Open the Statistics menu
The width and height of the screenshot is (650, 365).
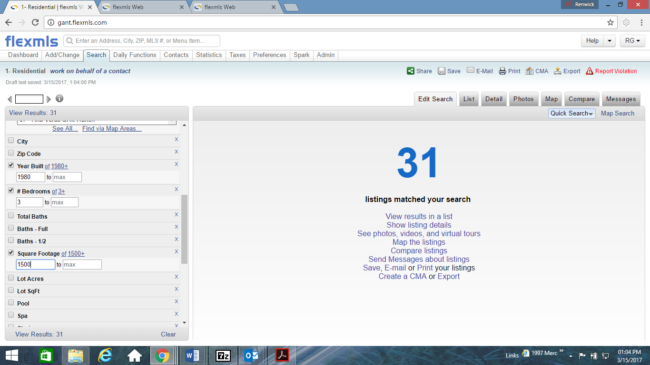point(209,55)
